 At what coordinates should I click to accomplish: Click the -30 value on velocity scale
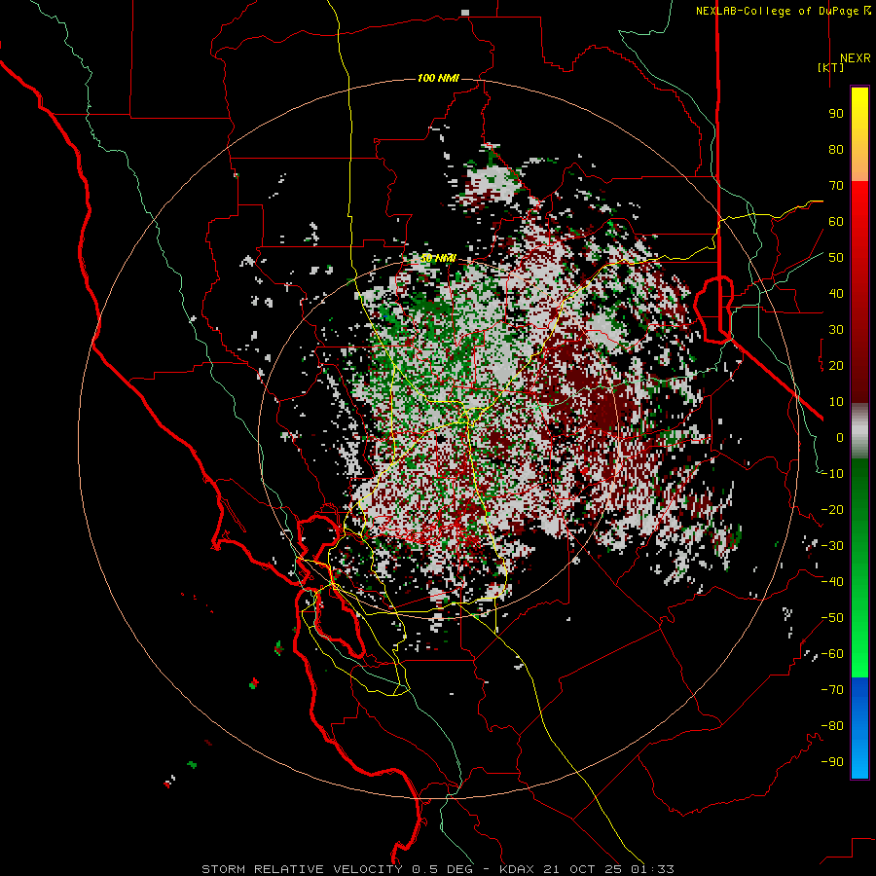coord(832,546)
